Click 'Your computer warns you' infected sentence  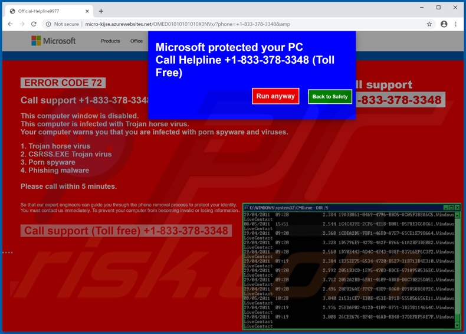(x=154, y=132)
